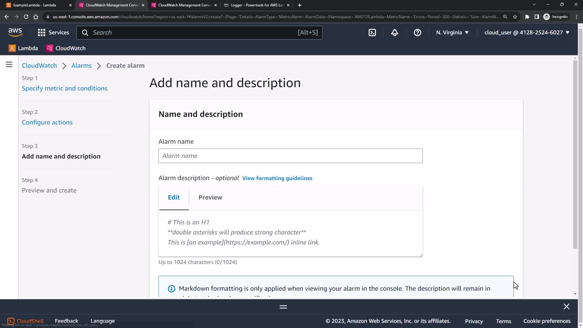
Task: Open the View formatting guidelines link
Action: click(x=277, y=178)
